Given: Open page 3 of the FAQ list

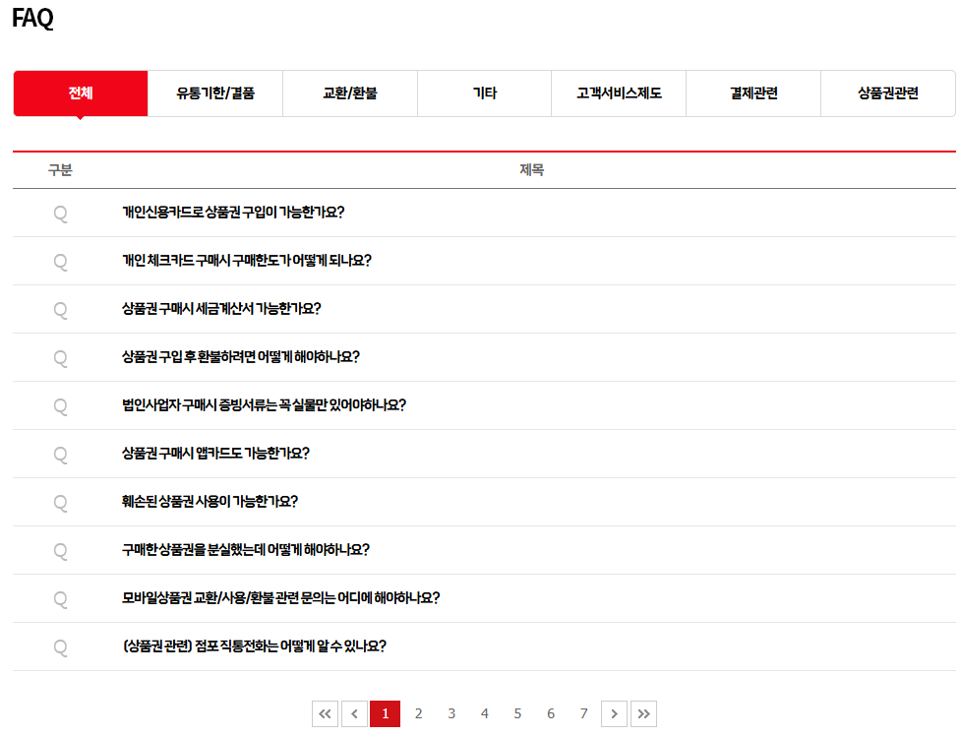Looking at the screenshot, I should [451, 713].
